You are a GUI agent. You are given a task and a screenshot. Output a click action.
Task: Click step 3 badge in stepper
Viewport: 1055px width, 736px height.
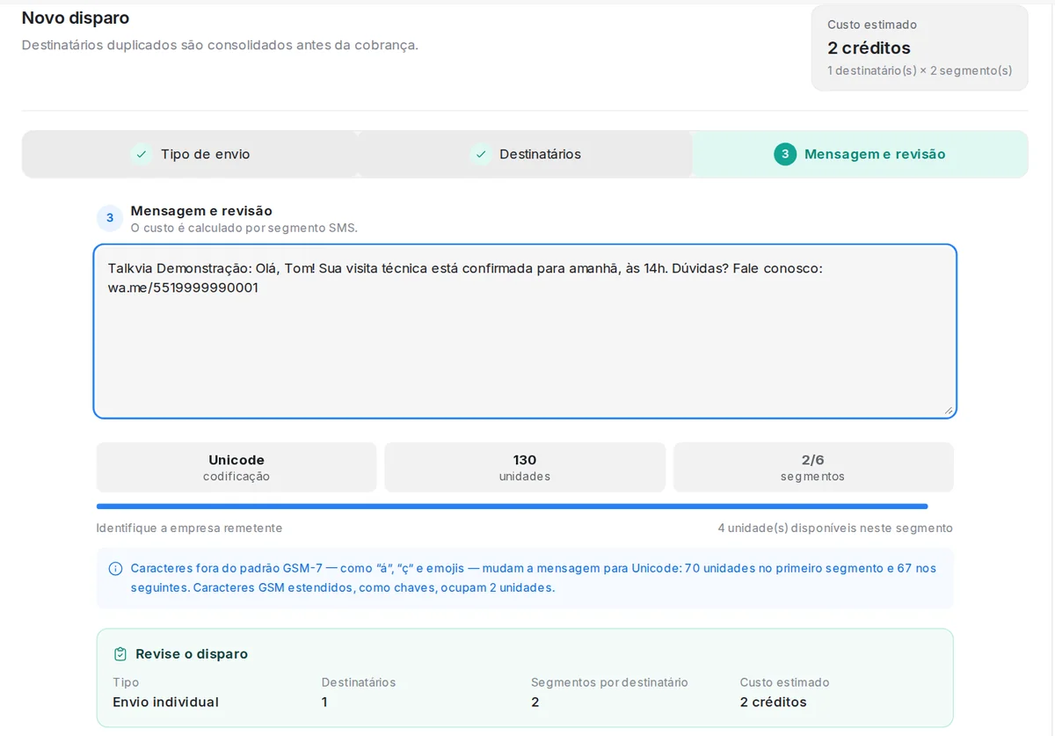click(x=785, y=154)
